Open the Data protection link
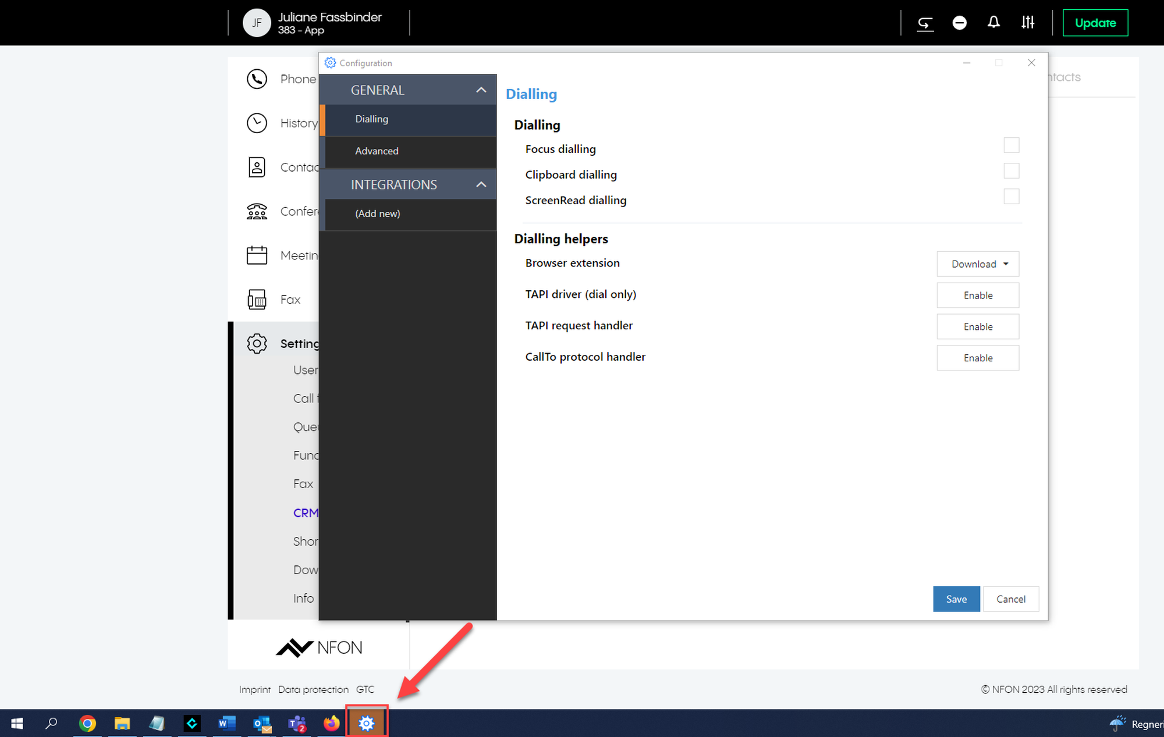The image size is (1164, 737). click(x=313, y=689)
